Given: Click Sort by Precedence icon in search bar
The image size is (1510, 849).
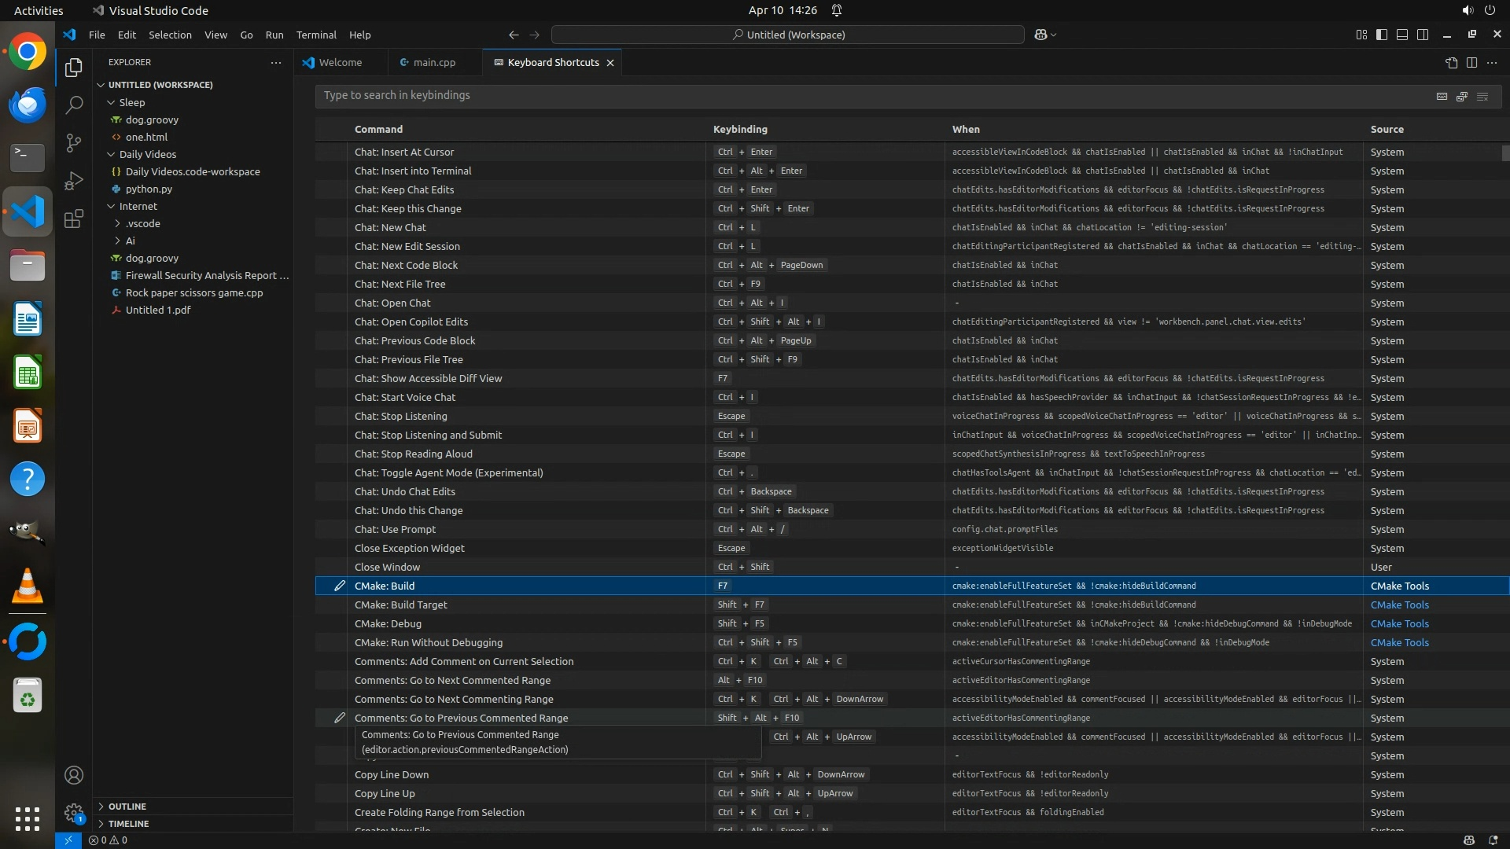Looking at the screenshot, I should [x=1462, y=96].
